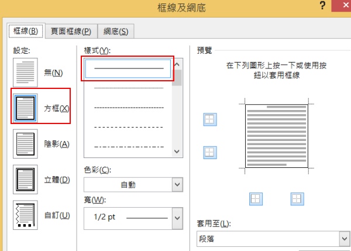Click the style list scrollbar thumb
This screenshot has height=251, width=351.
[177, 78]
